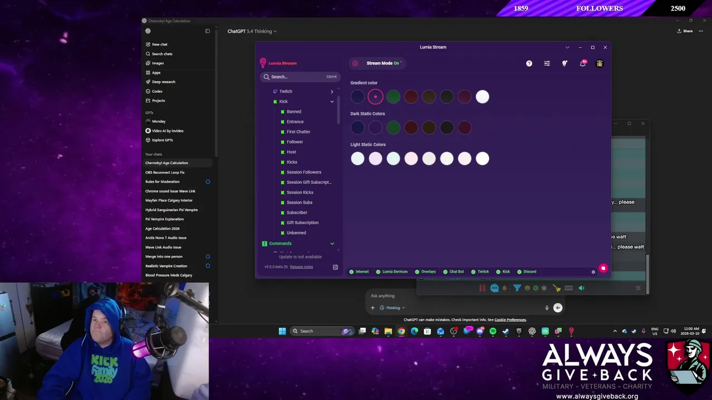Open the Projects item in ChatGPT sidebar
The image size is (712, 400).
tap(155, 101)
